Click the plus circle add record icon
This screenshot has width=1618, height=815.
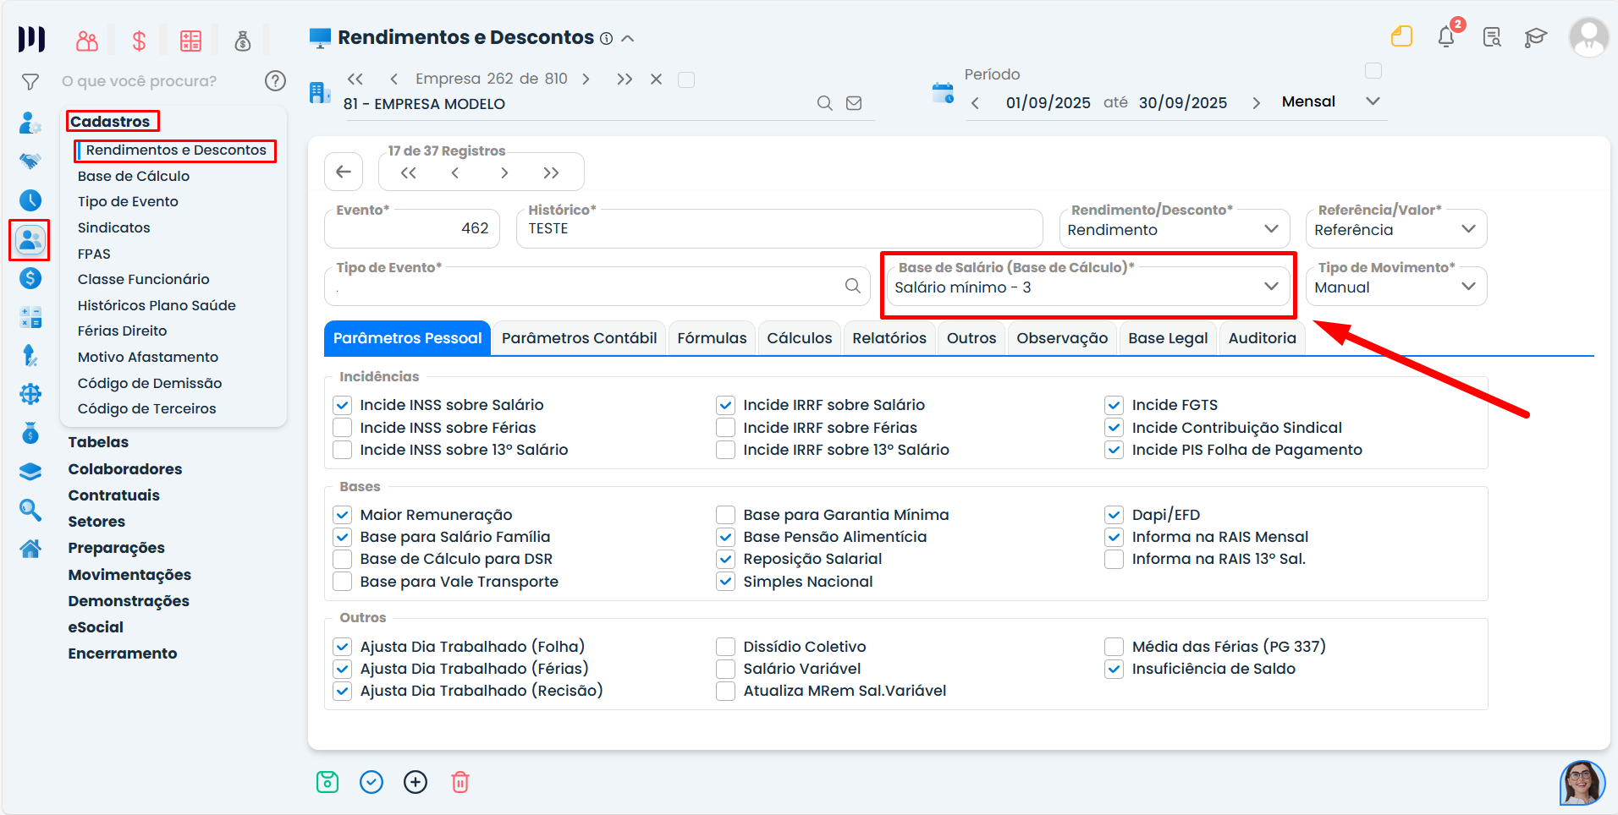[416, 782]
